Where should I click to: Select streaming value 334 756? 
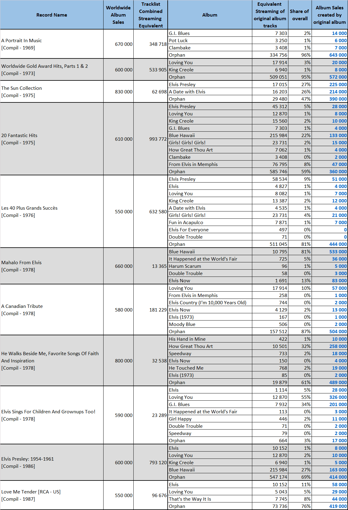[x=270, y=55]
